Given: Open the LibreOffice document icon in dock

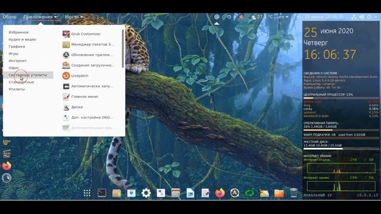Looking at the screenshot, I should [x=190, y=193].
